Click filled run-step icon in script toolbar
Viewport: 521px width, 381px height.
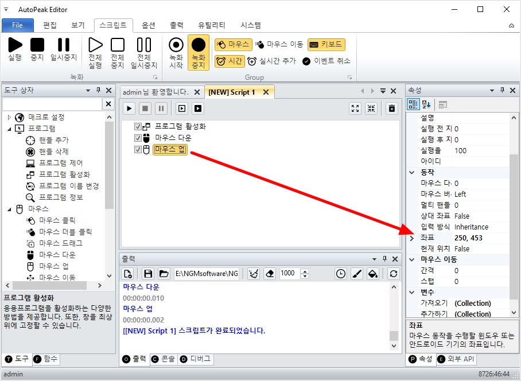198,108
